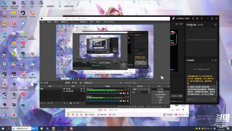
Task: Open File menu in OBS
Action: (x=43, y=22)
